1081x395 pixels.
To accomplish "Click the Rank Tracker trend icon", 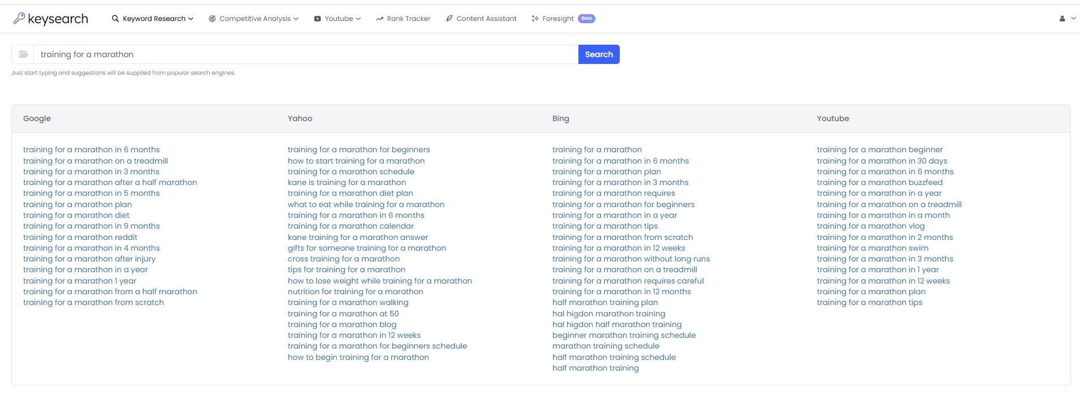I will pyautogui.click(x=380, y=19).
